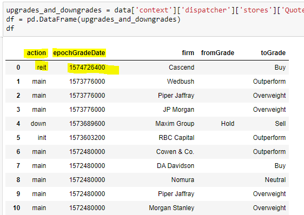The width and height of the screenshot is (304, 215).
Task: Click the 'context' string in the code
Action: [x=154, y=10]
